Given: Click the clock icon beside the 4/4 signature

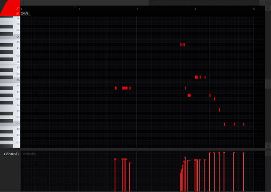Looking at the screenshot, I should point(22,14).
